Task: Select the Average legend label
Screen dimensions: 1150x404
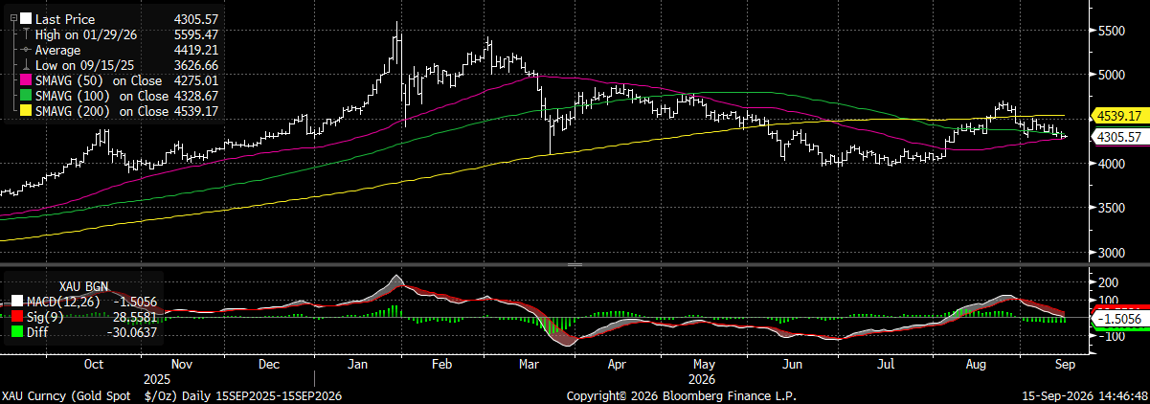Action: click(x=58, y=49)
